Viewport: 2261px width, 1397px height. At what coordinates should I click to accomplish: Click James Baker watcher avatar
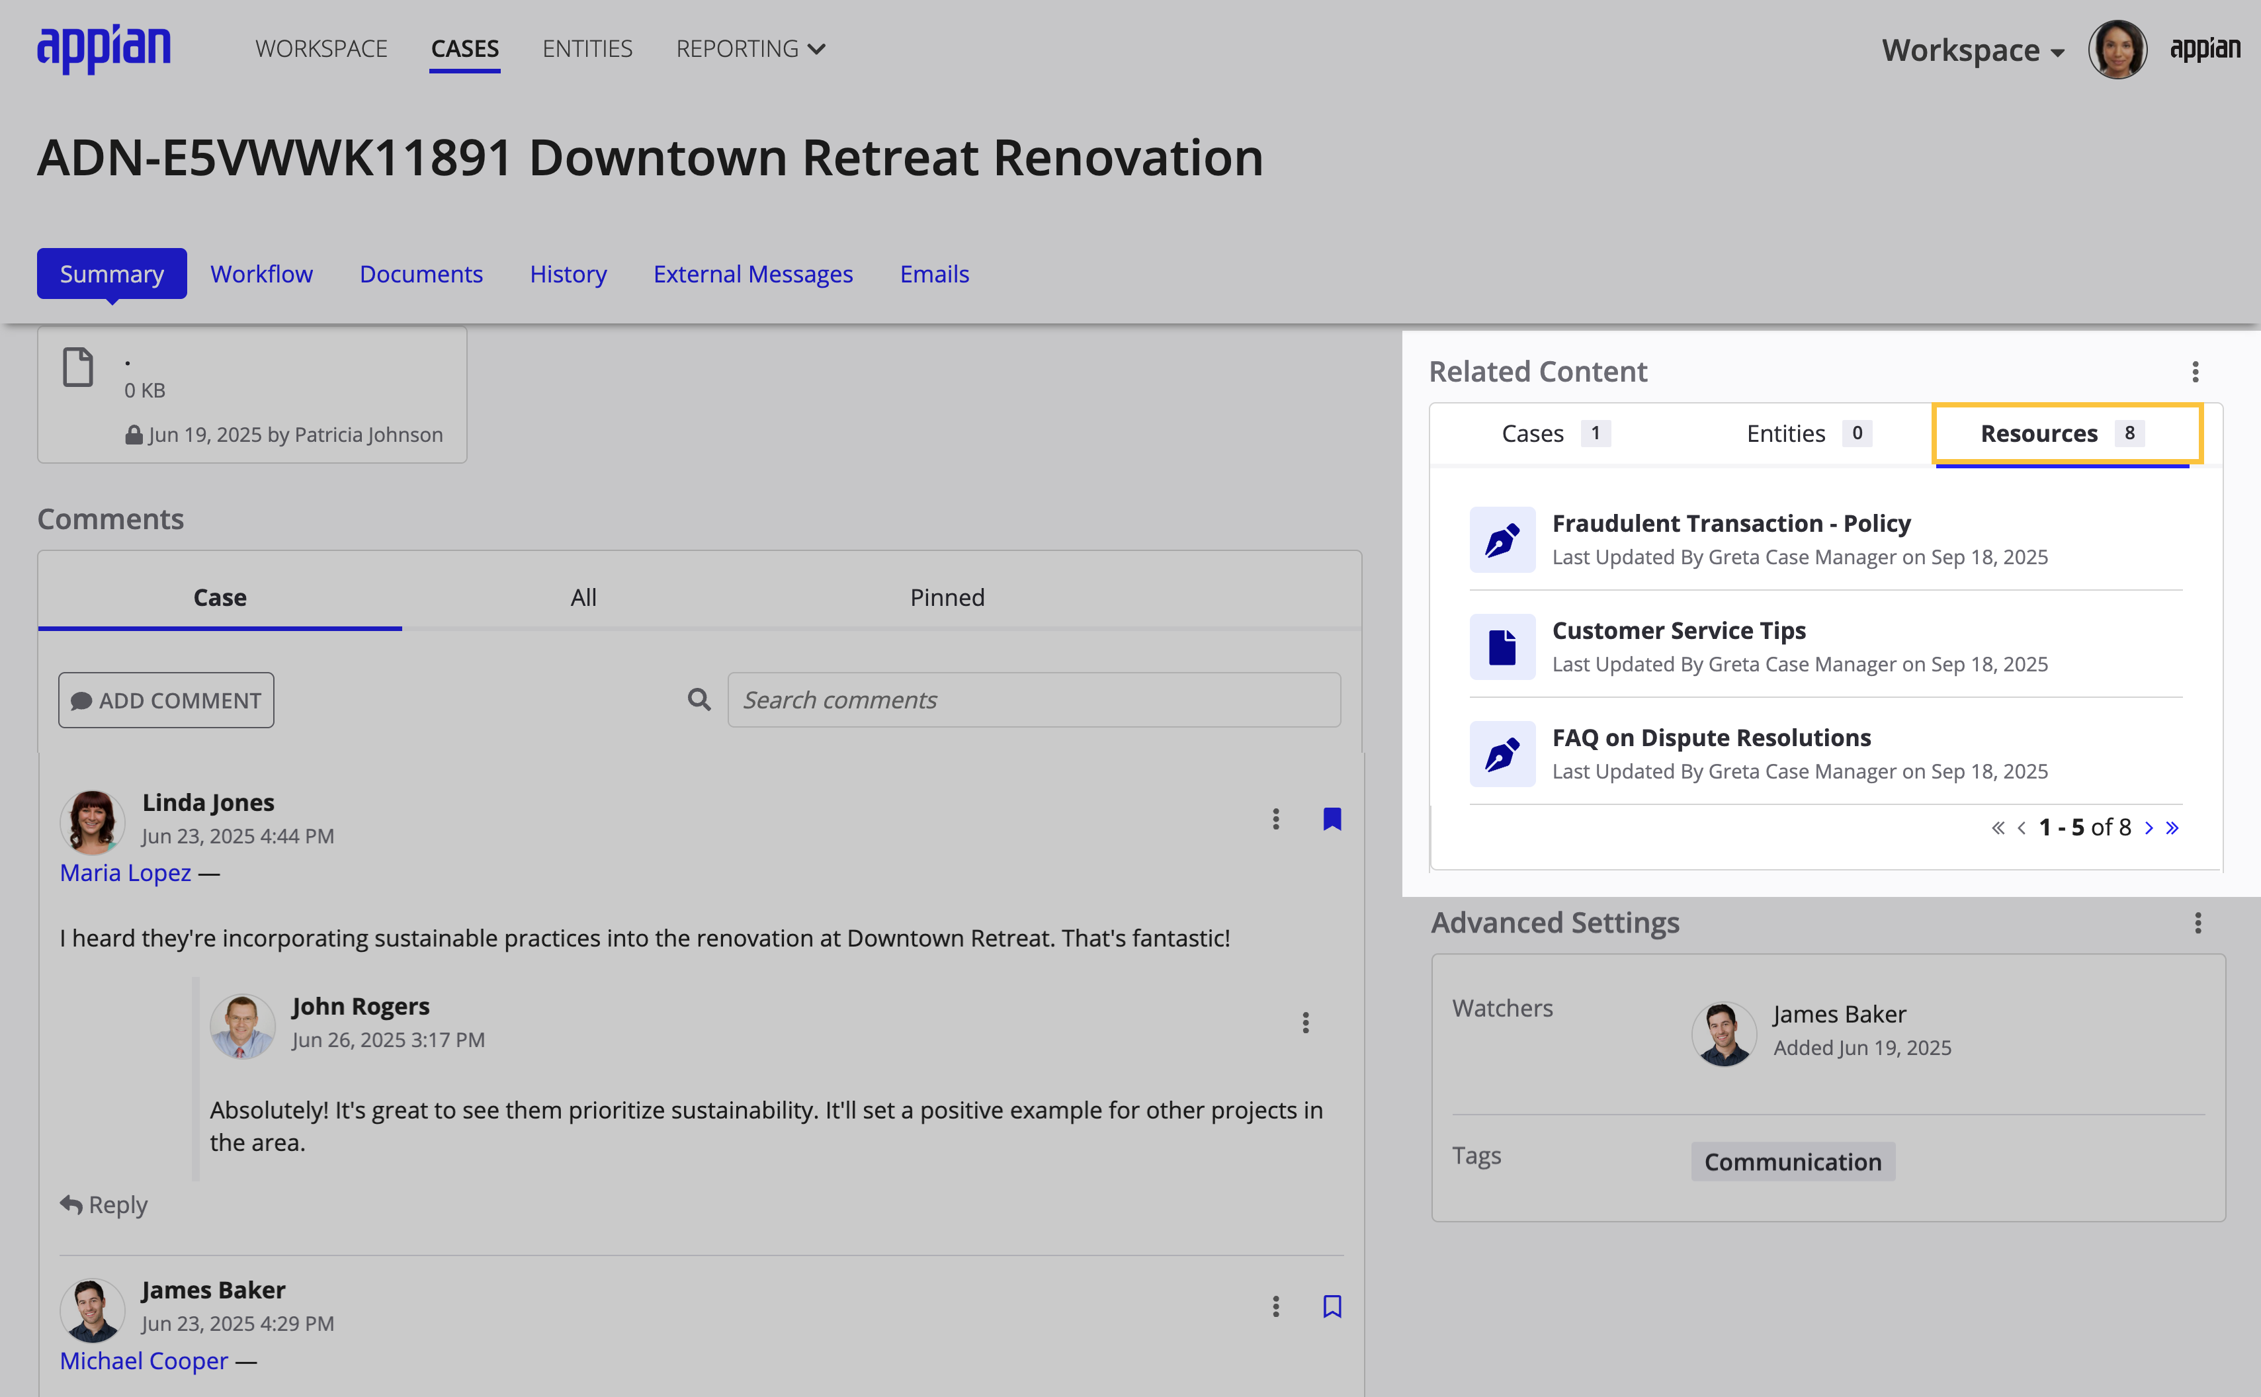[1723, 1034]
